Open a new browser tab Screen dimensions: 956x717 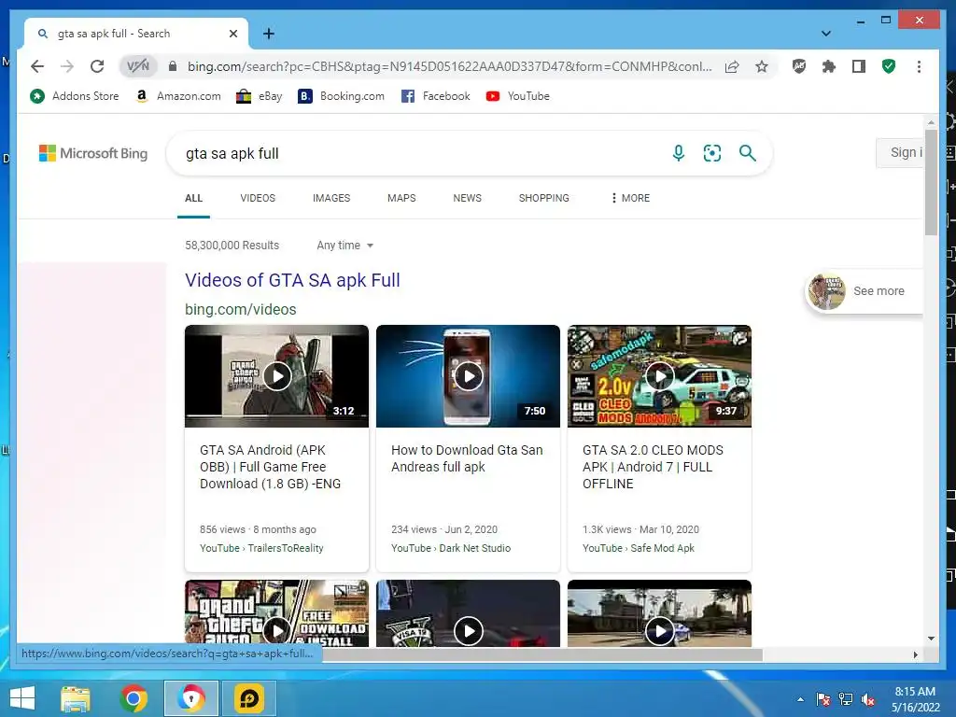tap(268, 34)
